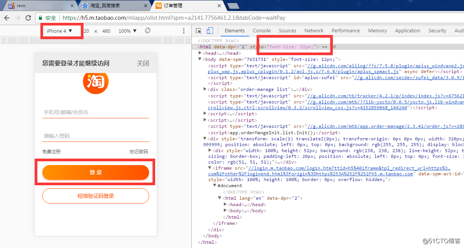Image resolution: width=464 pixels, height=248 pixels.
Task: Expand the body node inside iframe
Action: point(225,211)
